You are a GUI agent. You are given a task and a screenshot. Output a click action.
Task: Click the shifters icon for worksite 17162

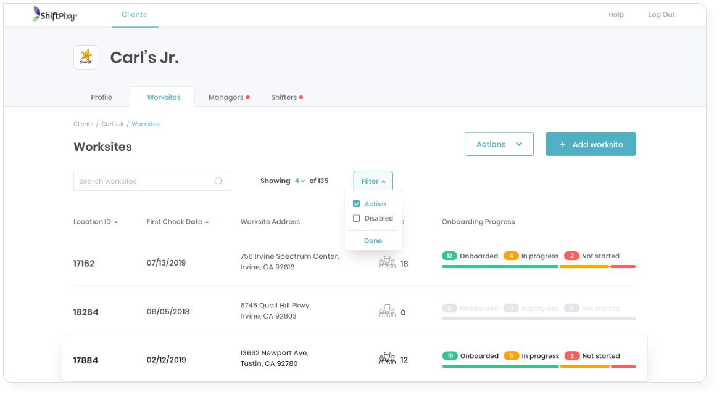click(387, 262)
